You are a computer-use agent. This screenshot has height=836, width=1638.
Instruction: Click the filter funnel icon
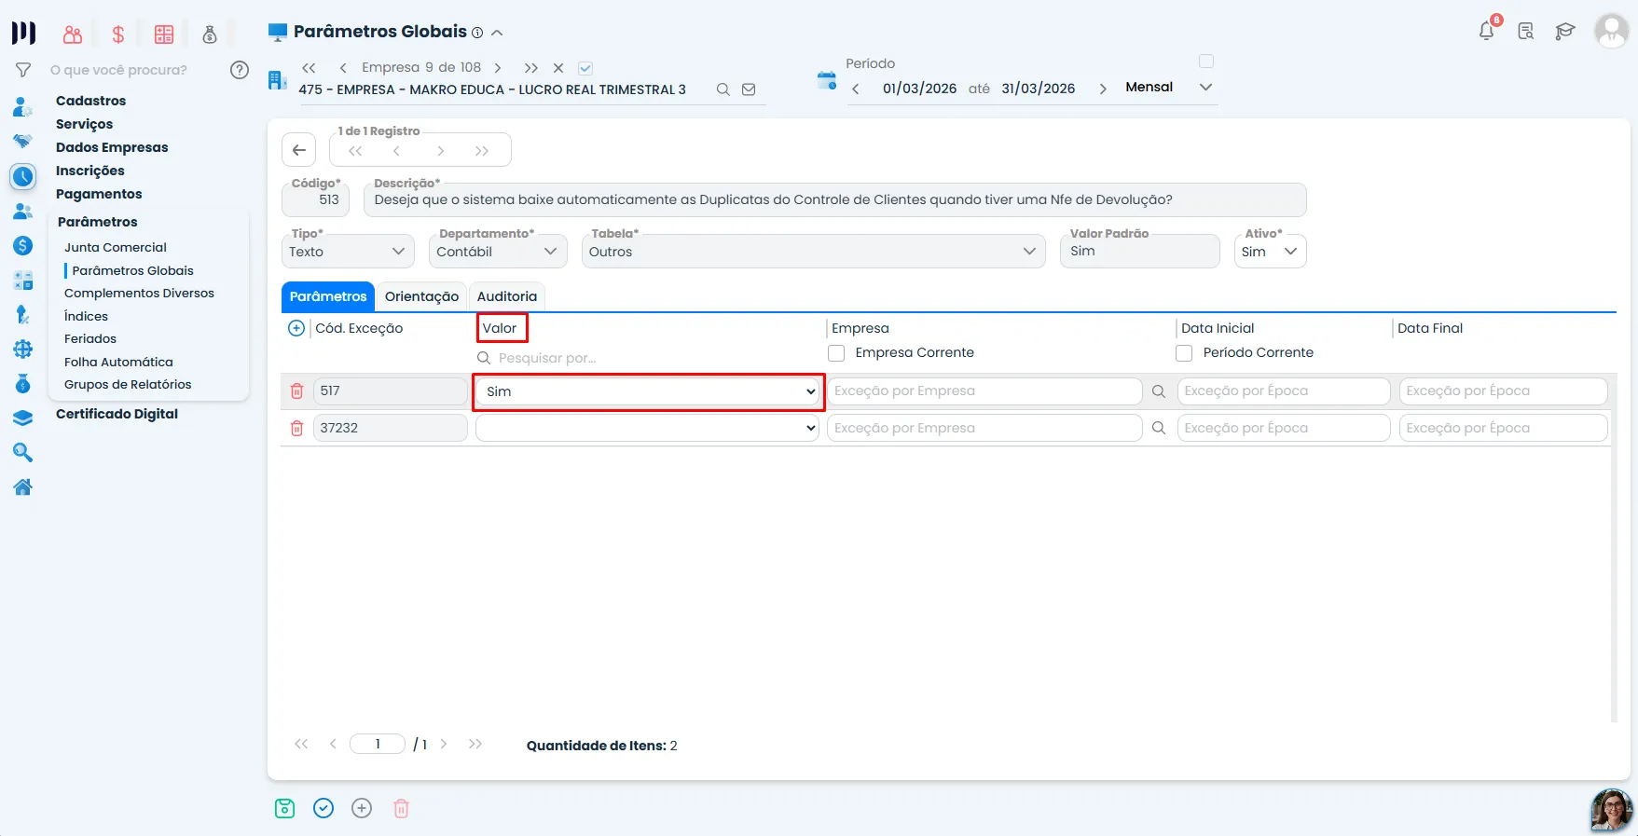click(x=23, y=70)
